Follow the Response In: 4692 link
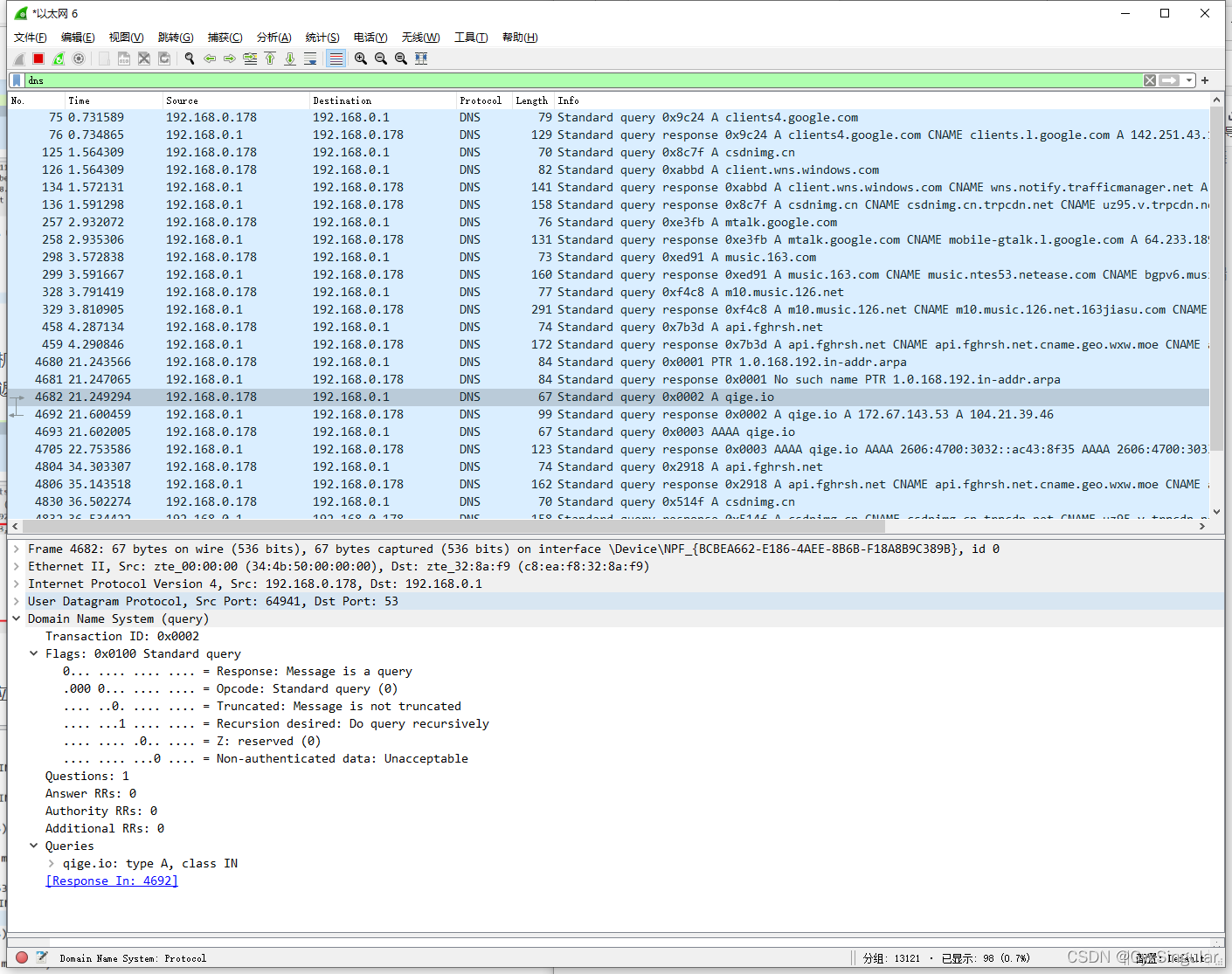 click(112, 881)
